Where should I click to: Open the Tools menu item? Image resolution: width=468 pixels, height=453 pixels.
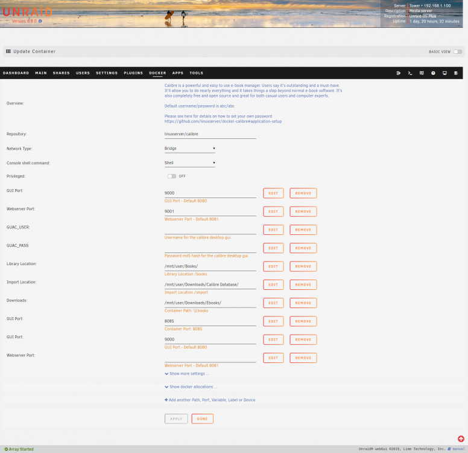click(x=197, y=73)
